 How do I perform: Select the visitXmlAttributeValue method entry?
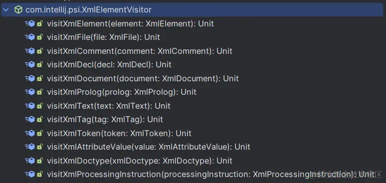tap(149, 147)
